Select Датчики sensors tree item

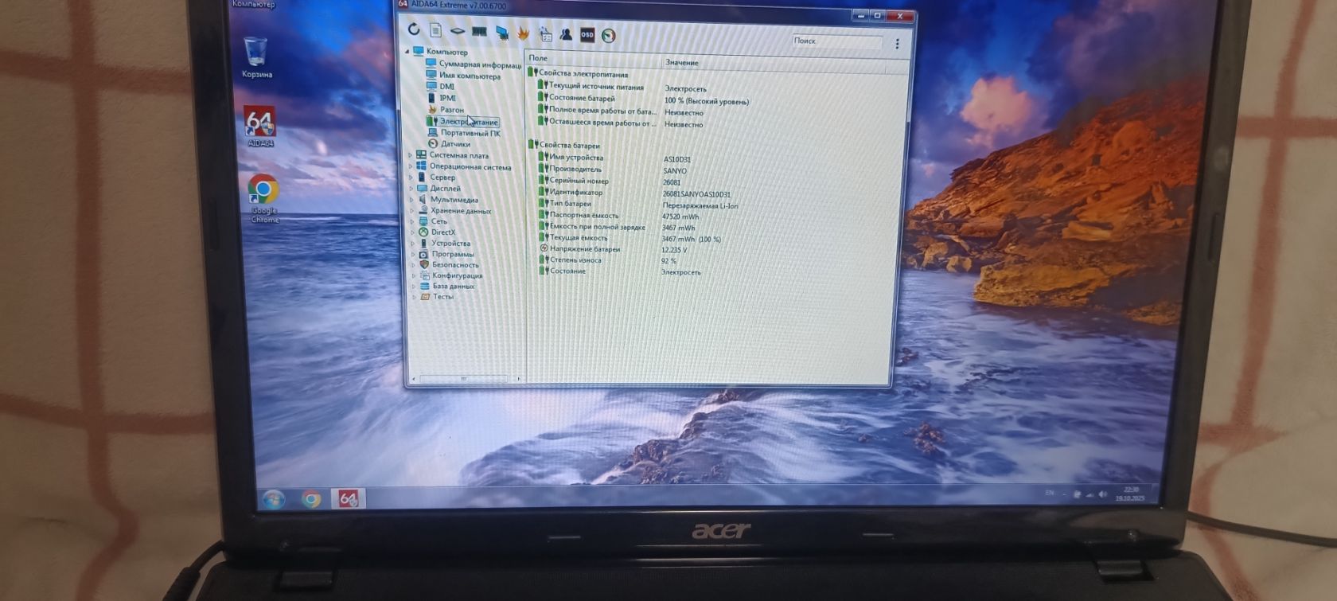(x=449, y=144)
